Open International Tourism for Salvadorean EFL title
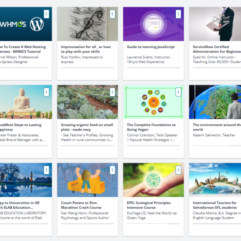This screenshot has height=241, width=241. [215, 205]
